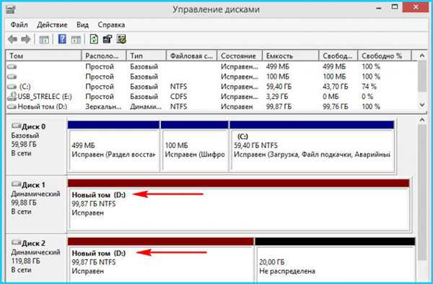The image size is (433, 284).
Task: Click the 43,70 ГБ free space cell
Action: [336, 87]
